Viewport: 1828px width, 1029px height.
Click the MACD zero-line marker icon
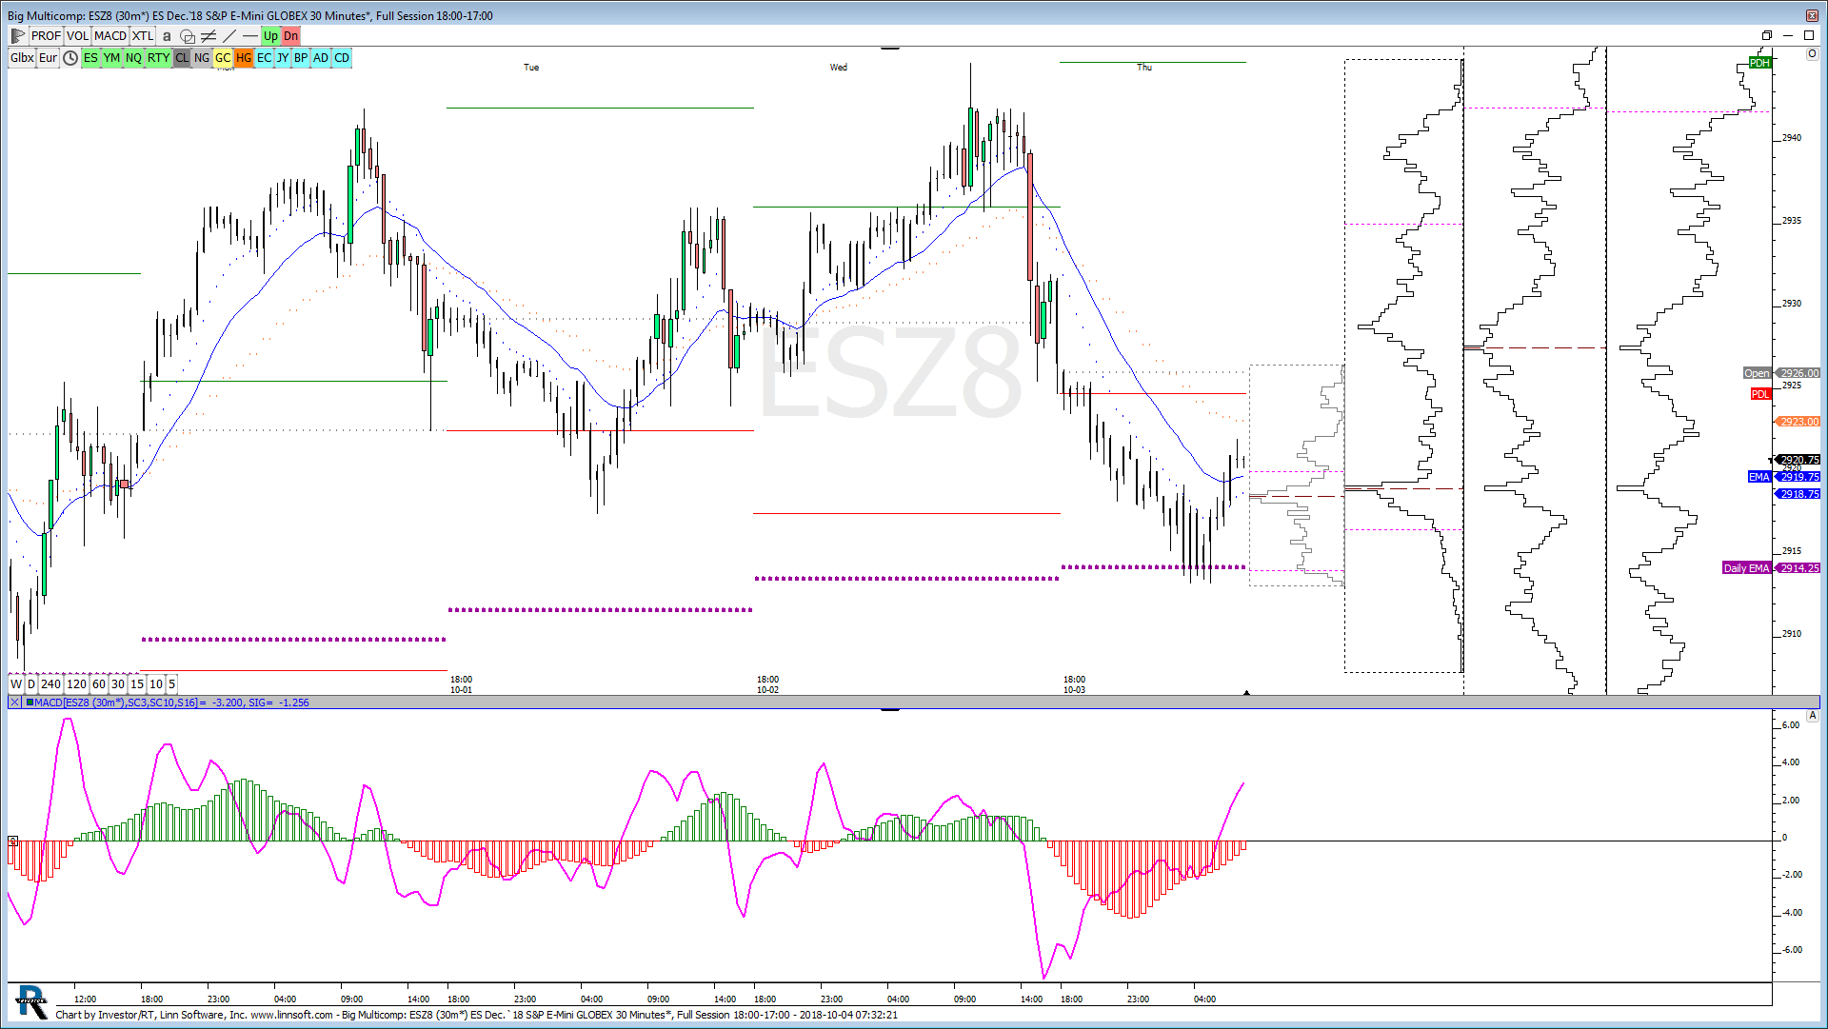click(x=12, y=841)
